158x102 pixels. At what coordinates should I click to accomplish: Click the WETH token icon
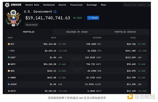(9, 91)
